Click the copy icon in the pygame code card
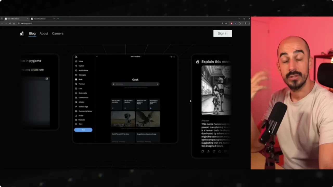The width and height of the screenshot is (333, 187). [x=47, y=79]
